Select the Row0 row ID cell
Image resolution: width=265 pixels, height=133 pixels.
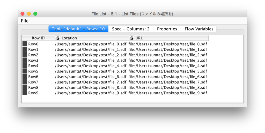(x=38, y=44)
